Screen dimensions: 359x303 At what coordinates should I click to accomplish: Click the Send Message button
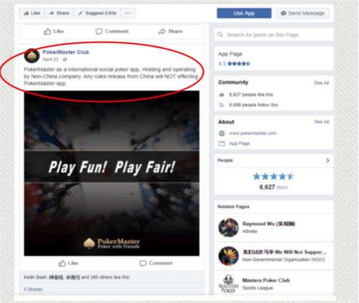pos(303,13)
